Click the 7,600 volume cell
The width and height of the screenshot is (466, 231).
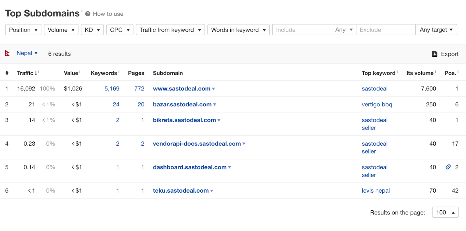[428, 89]
